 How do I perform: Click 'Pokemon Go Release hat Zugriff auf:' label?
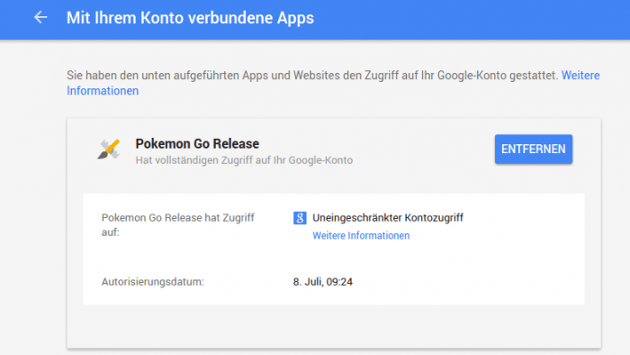[177, 224]
